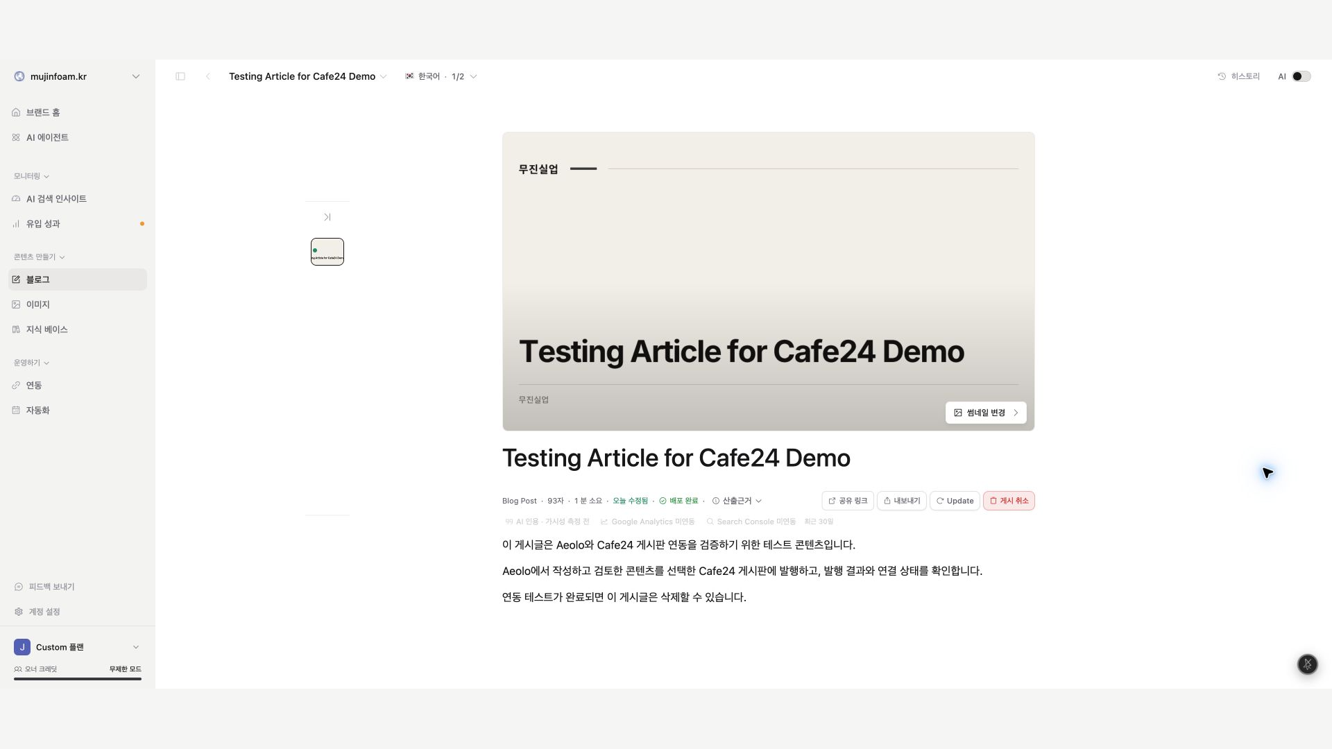Click the 게시 취소 button
This screenshot has height=749, width=1332.
[x=1009, y=501]
